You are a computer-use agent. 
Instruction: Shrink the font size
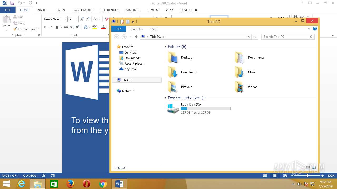[x=88, y=19]
